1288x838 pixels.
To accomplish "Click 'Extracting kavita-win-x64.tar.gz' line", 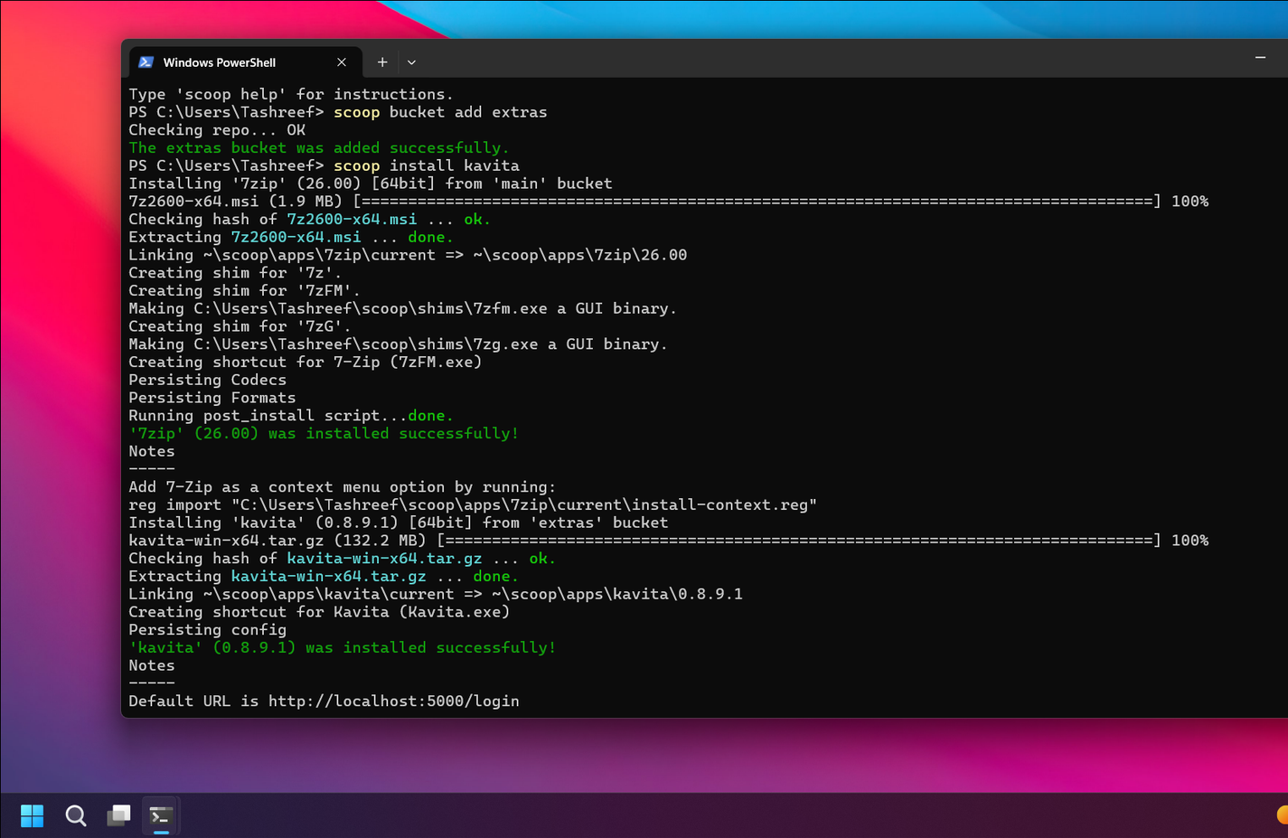I will click(x=324, y=577).
